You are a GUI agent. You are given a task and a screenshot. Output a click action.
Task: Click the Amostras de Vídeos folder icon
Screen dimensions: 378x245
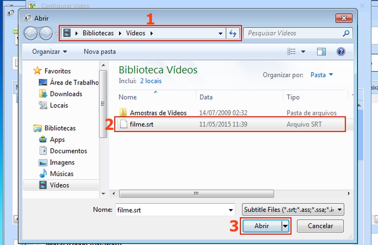[123, 112]
